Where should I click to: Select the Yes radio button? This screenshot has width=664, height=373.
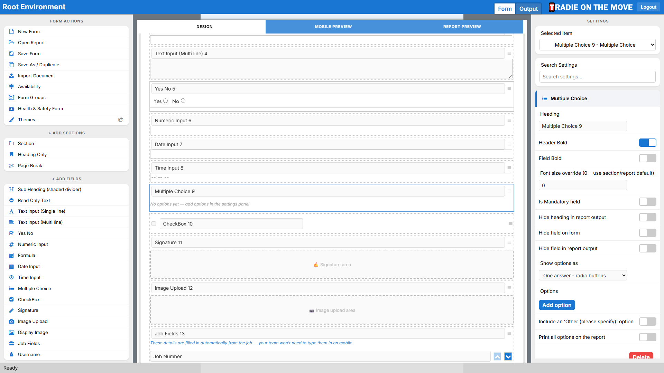(166, 101)
